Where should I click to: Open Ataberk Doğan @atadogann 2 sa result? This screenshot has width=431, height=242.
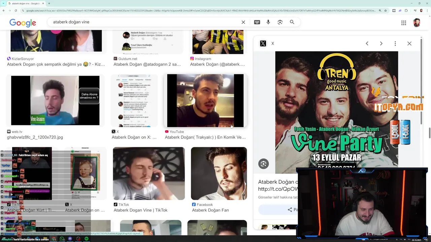point(147,64)
